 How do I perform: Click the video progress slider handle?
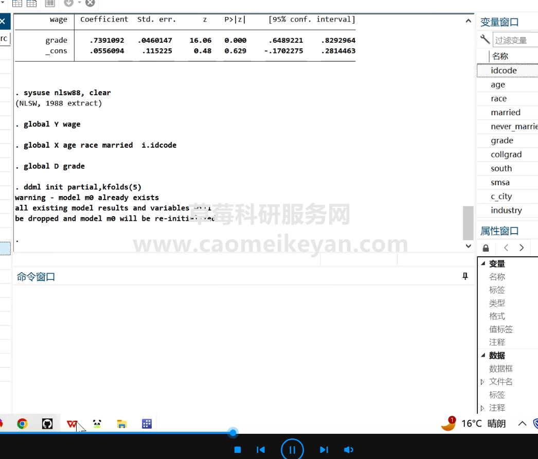[x=233, y=433]
